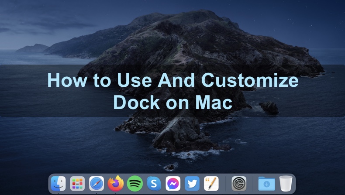The height and width of the screenshot is (195, 345).
Task: Click the Skype icon in Dock
Action: (154, 184)
